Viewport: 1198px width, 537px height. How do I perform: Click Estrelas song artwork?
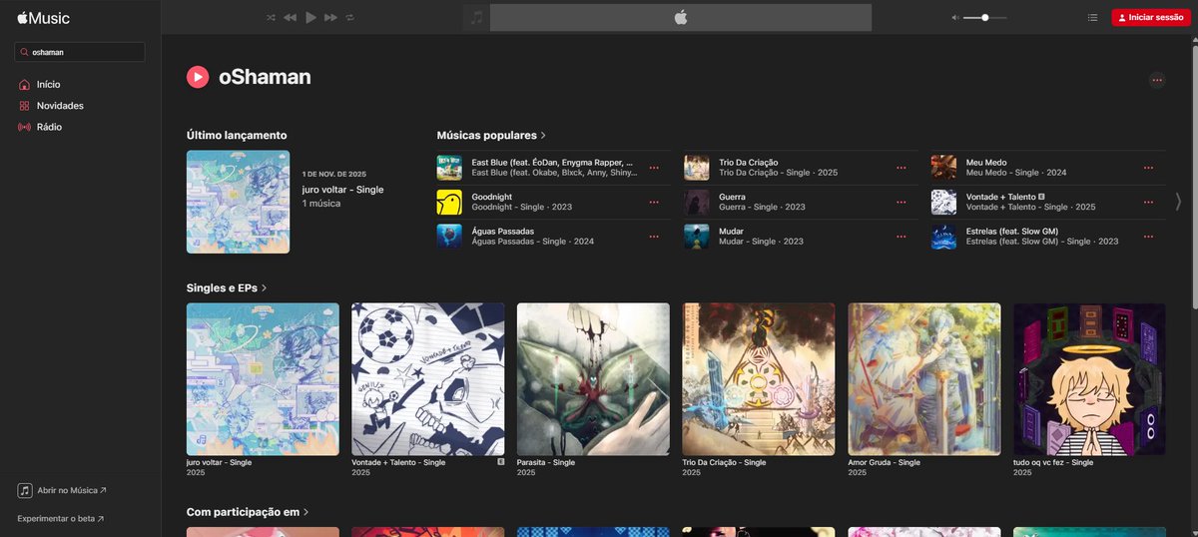point(943,236)
